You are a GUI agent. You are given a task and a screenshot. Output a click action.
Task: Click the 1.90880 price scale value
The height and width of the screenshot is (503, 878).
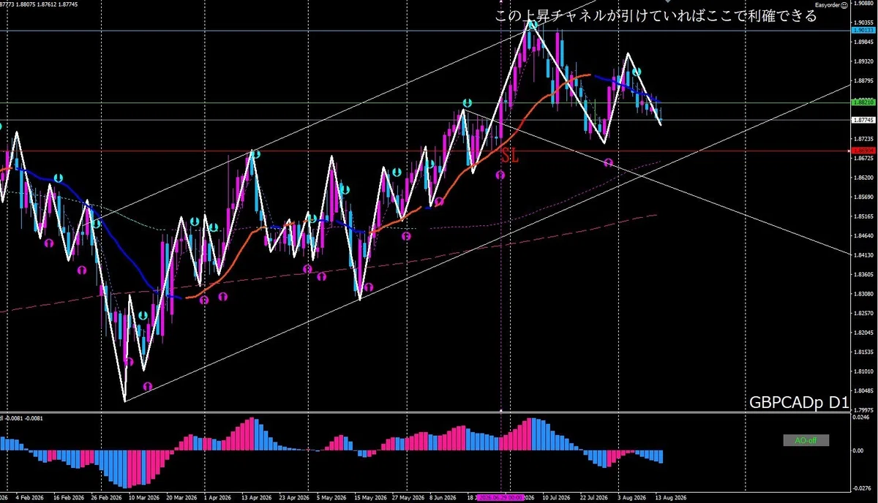[863, 4]
